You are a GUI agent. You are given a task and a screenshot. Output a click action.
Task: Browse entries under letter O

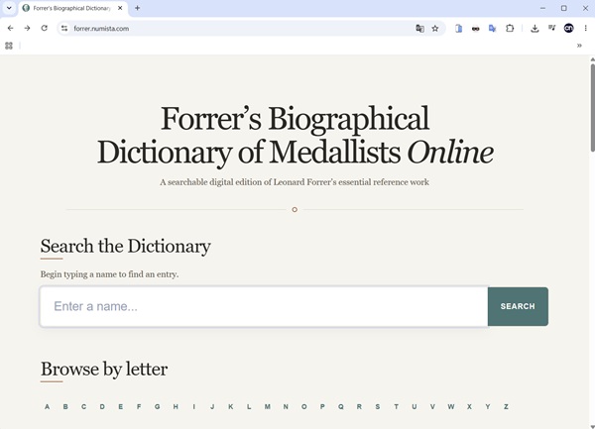point(304,406)
